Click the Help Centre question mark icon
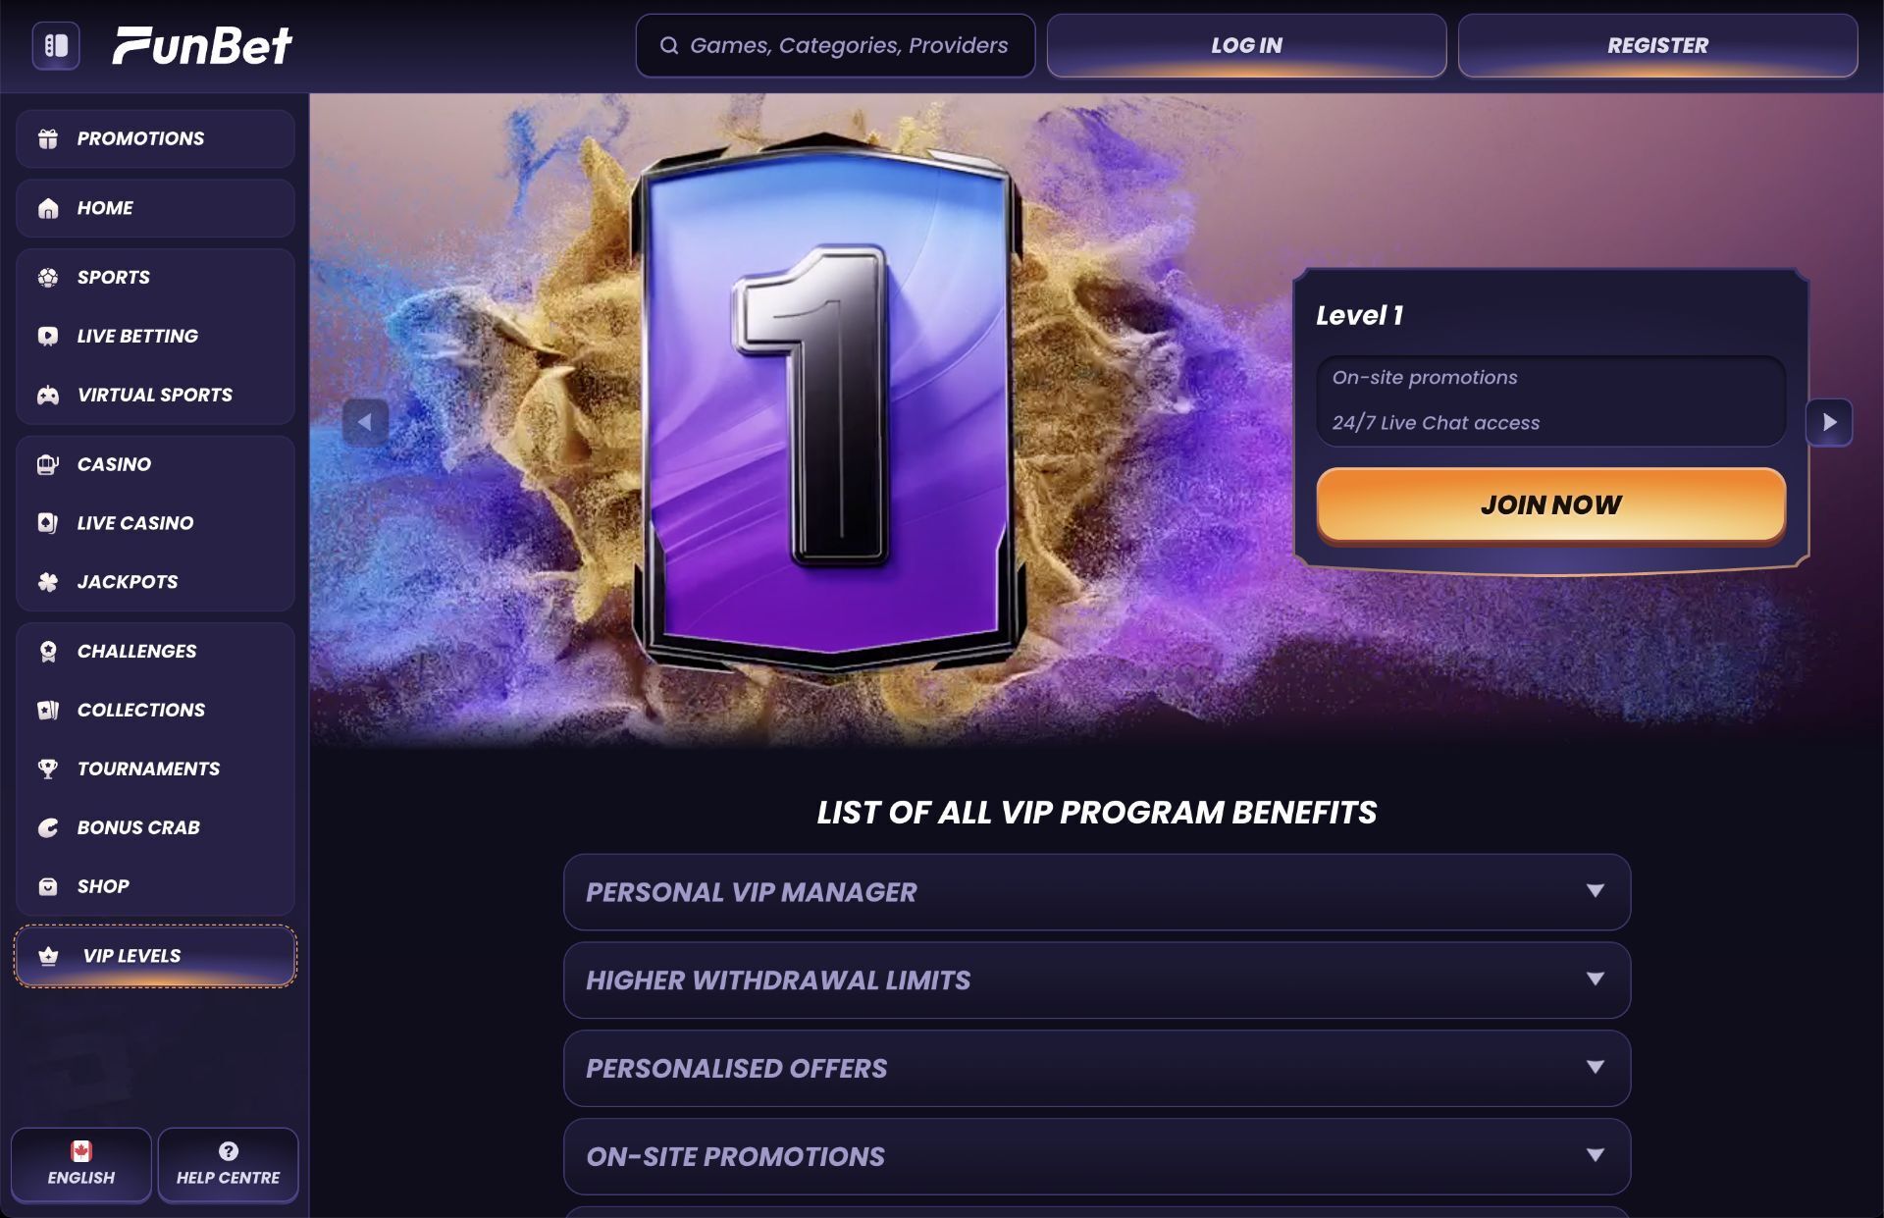This screenshot has width=1884, height=1218. 229,1151
